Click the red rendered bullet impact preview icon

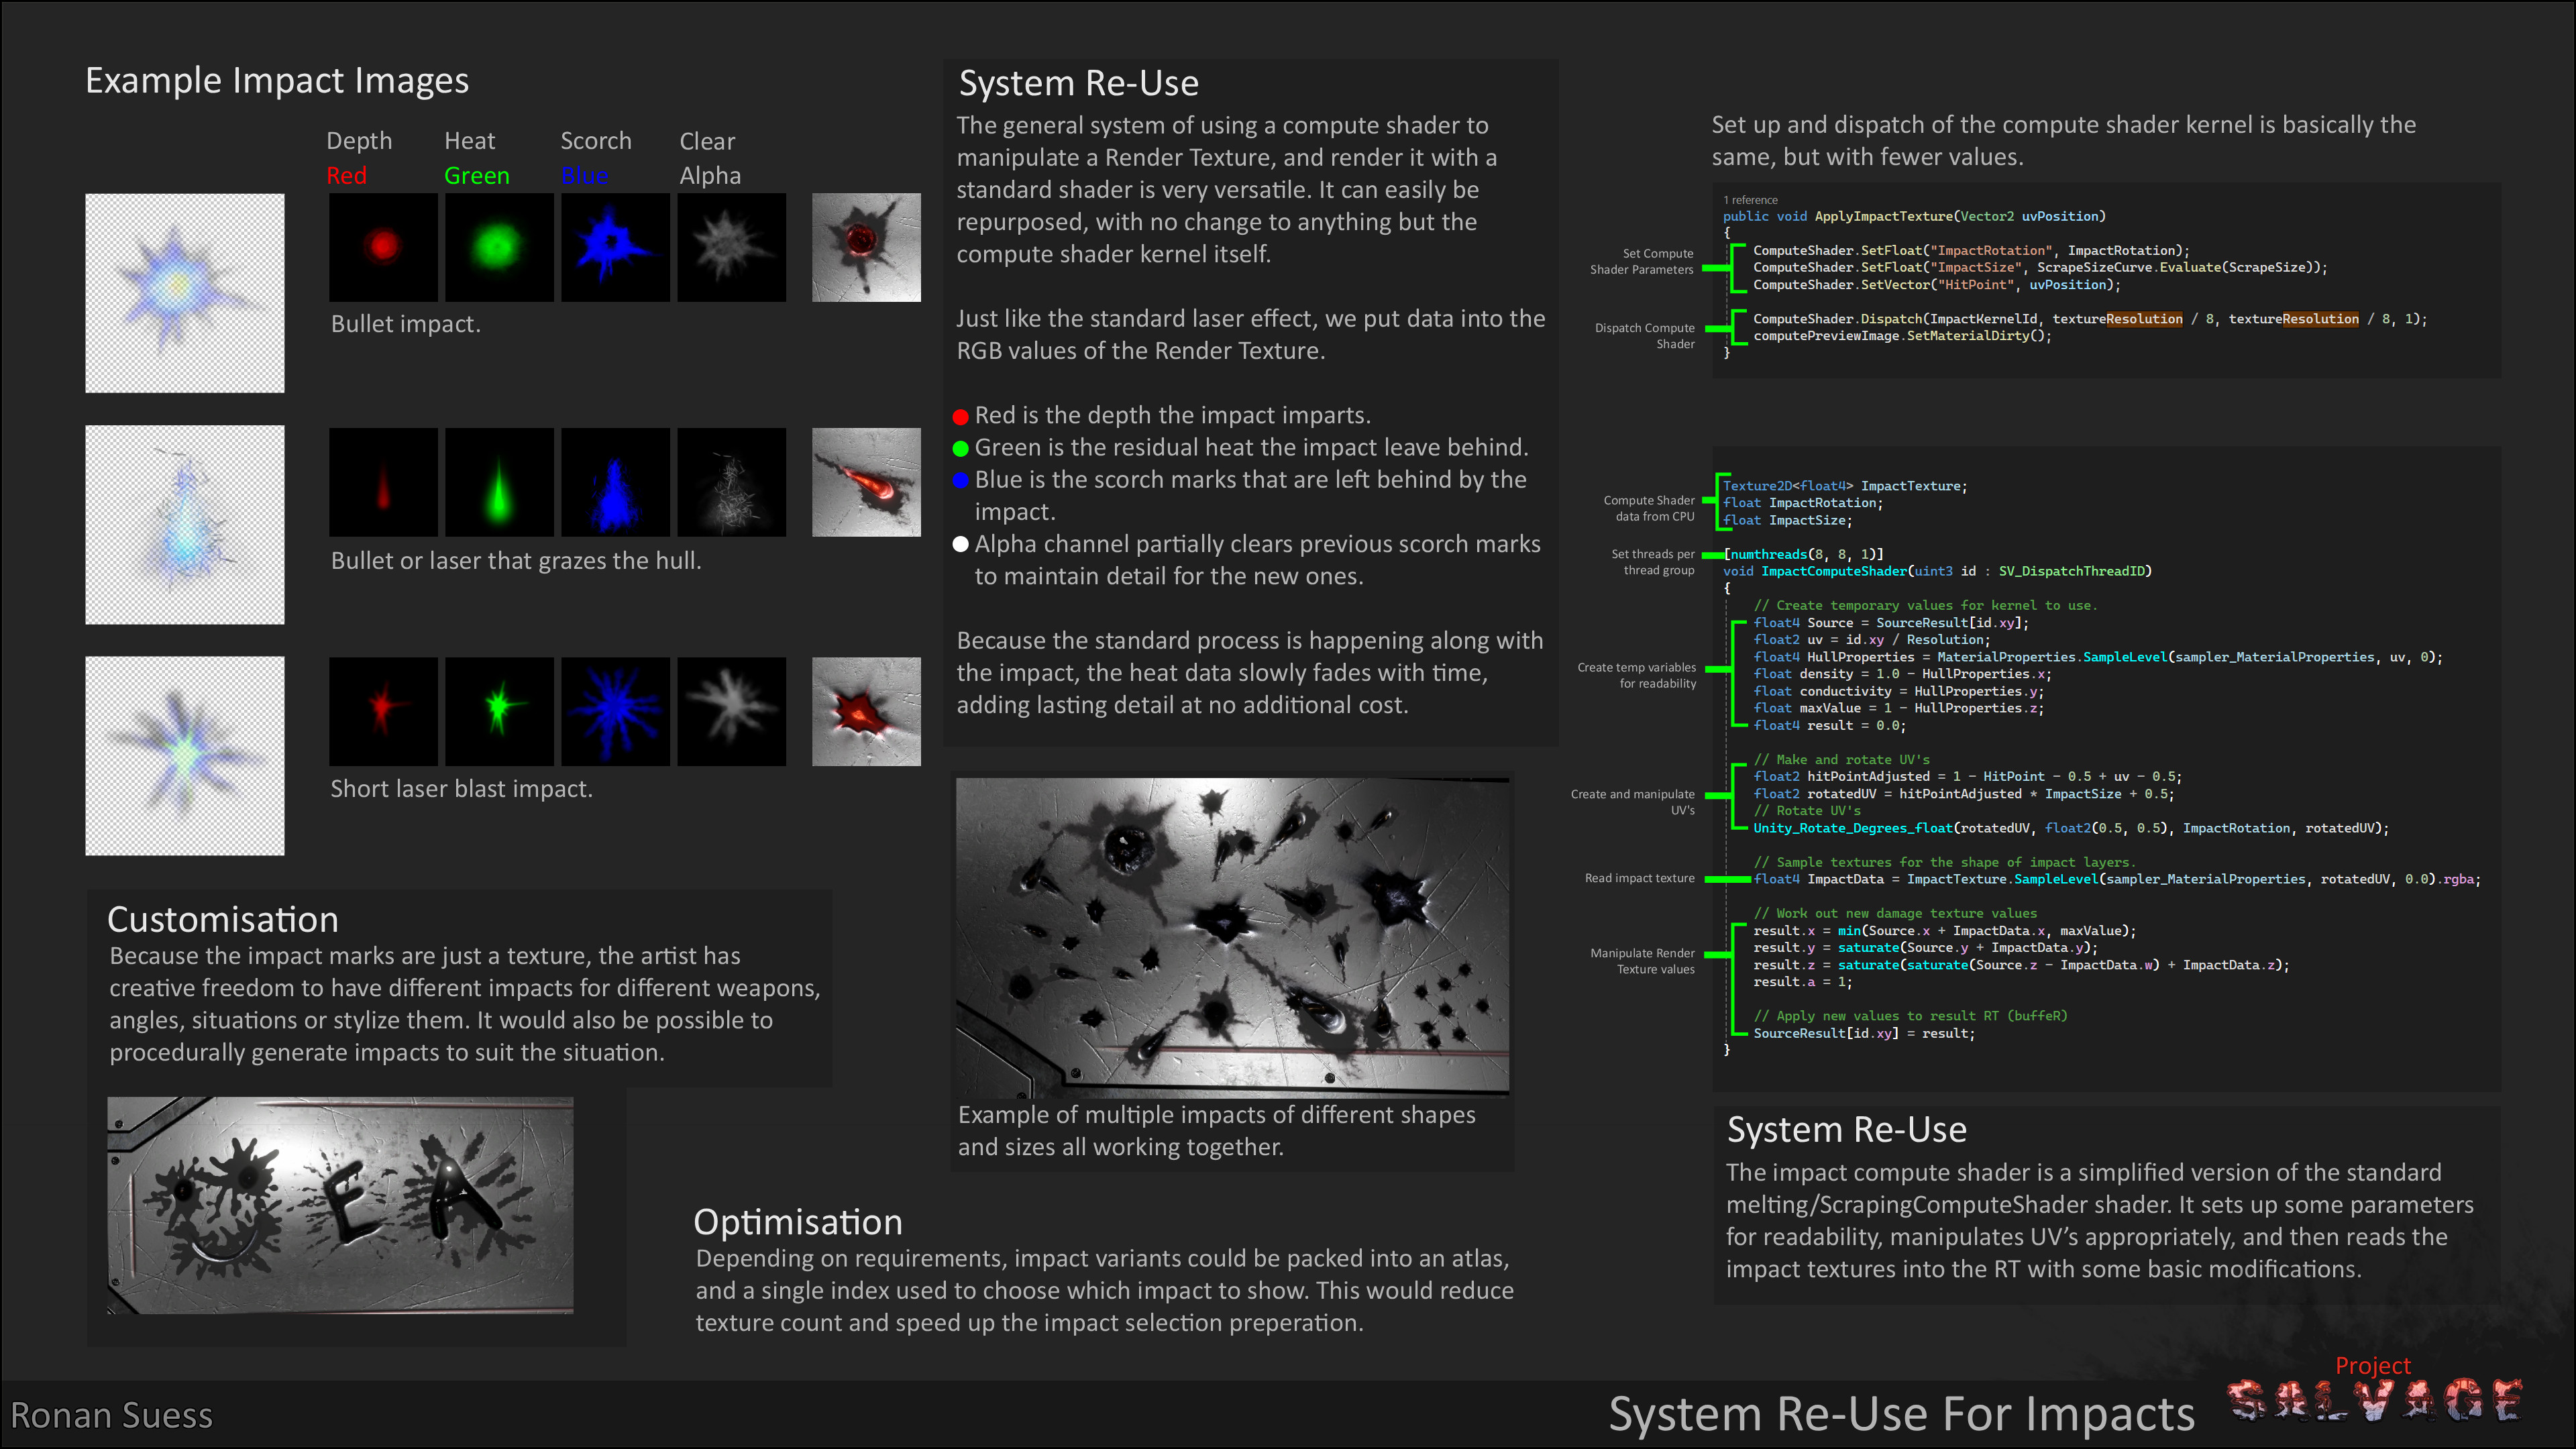click(866, 247)
